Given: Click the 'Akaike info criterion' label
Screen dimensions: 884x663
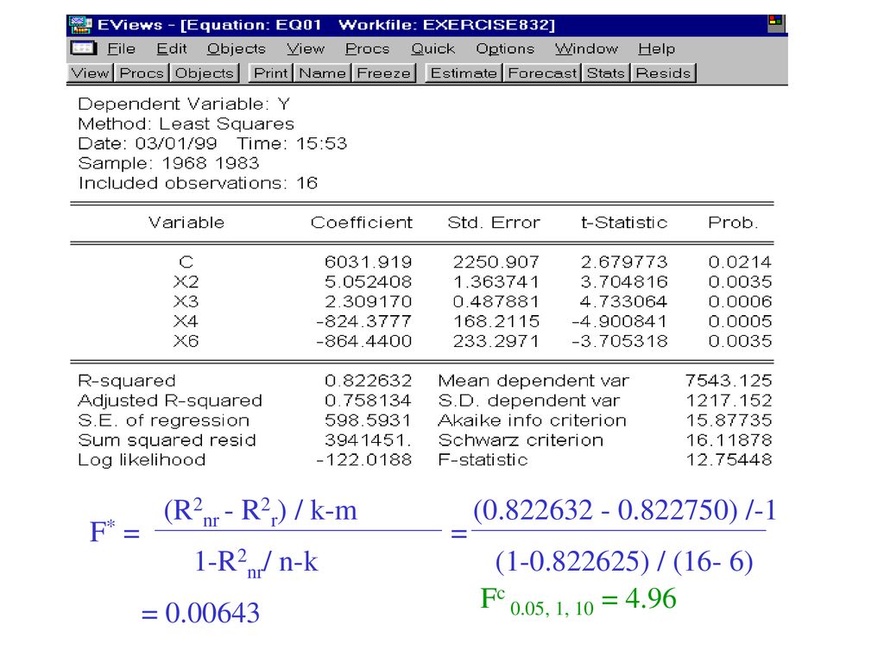Looking at the screenshot, I should pos(532,420).
